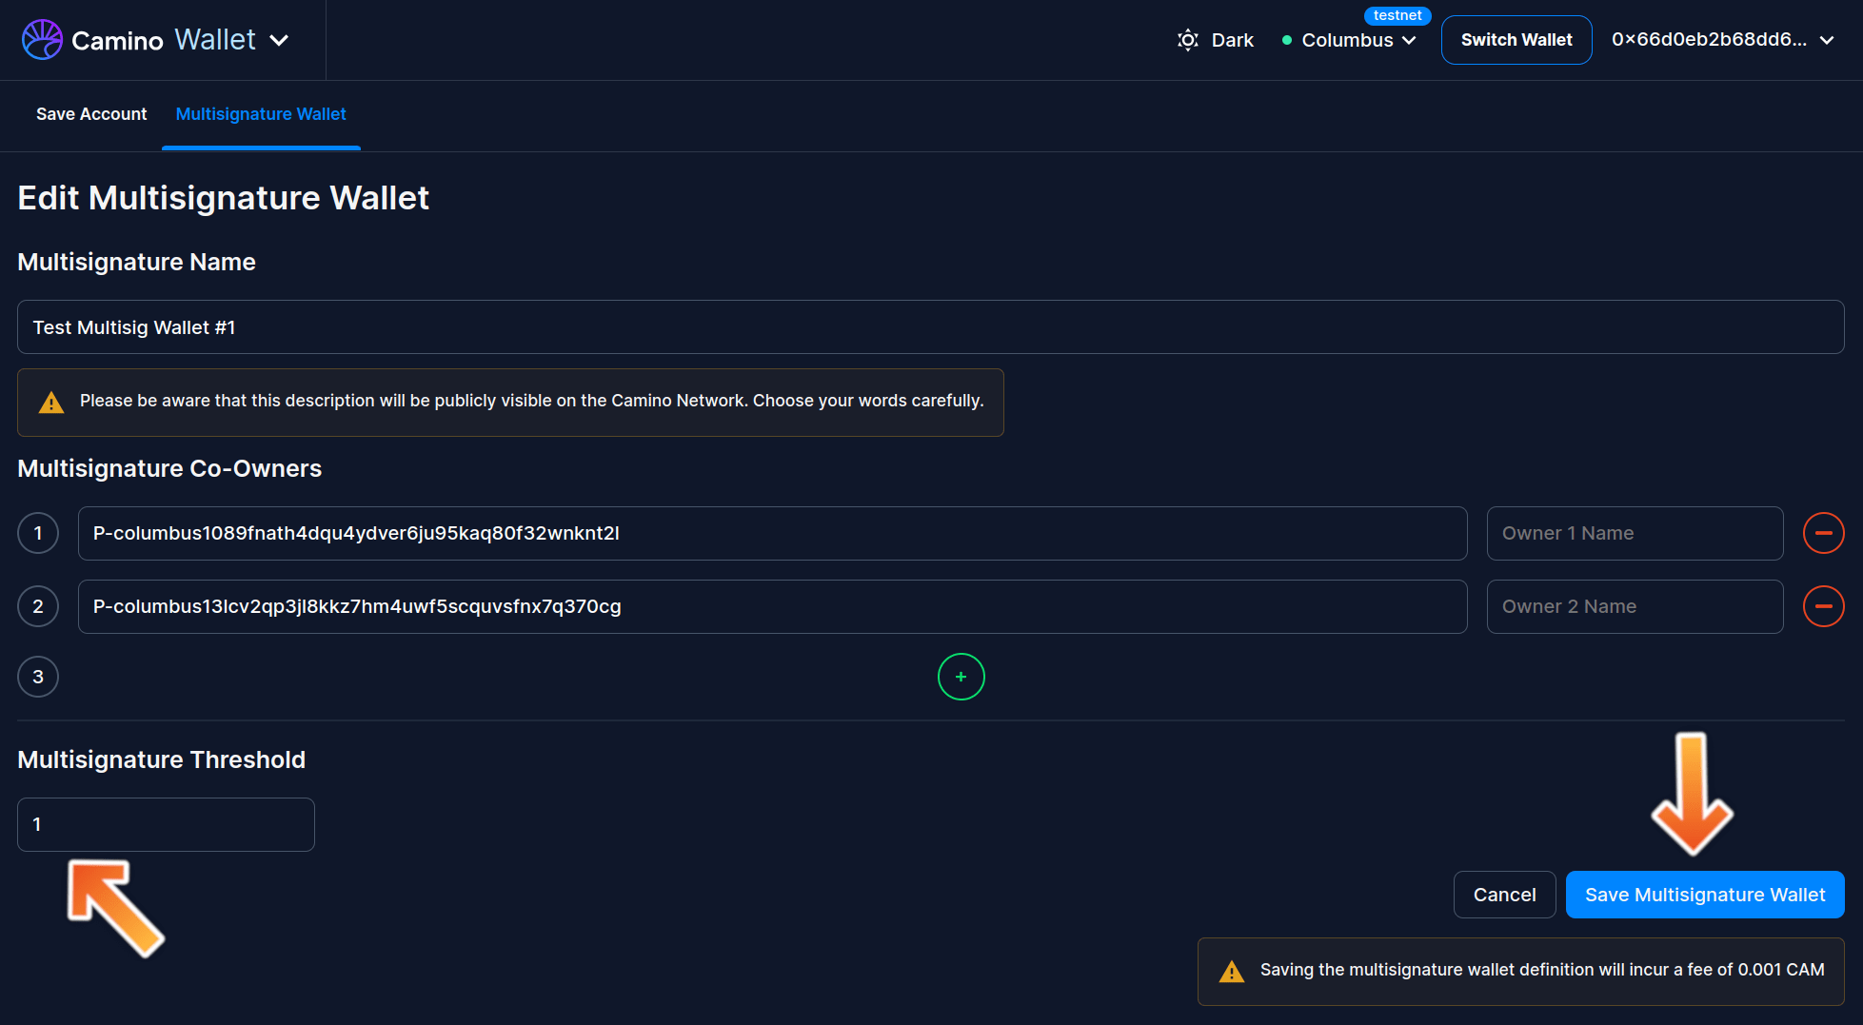Focus the Owner 1 Name field
Image resolution: width=1863 pixels, height=1025 pixels.
(1635, 533)
